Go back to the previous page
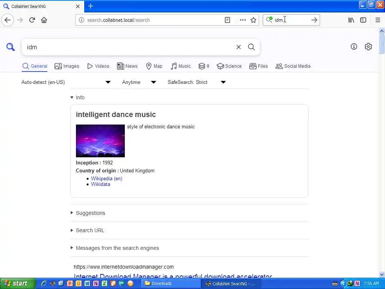 [8, 20]
